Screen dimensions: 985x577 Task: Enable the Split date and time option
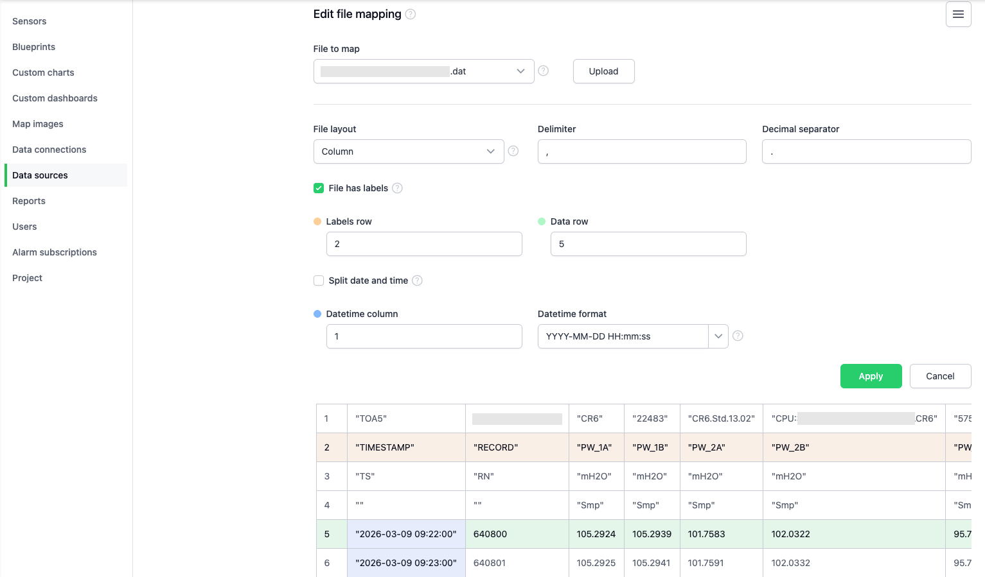[x=319, y=280]
